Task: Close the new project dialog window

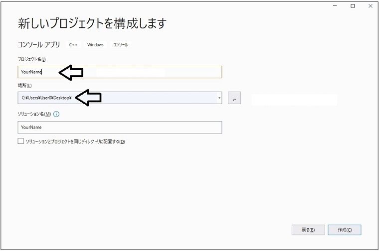Action: (370, 6)
